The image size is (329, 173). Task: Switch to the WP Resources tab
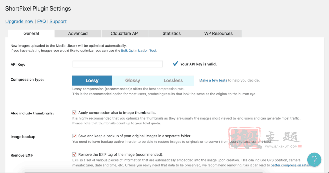tap(218, 33)
